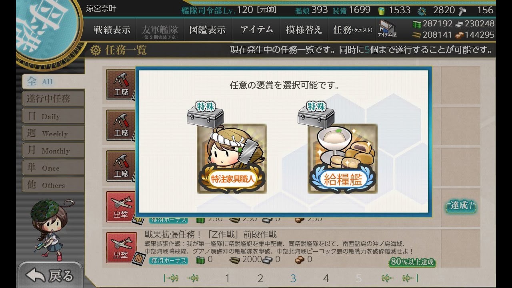The width and height of the screenshot is (512, 288).
Task: Go to quest page 4
Action: point(326,278)
